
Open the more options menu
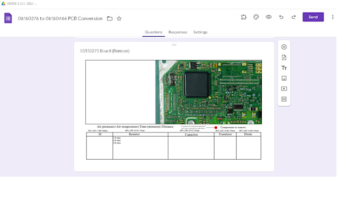332,17
